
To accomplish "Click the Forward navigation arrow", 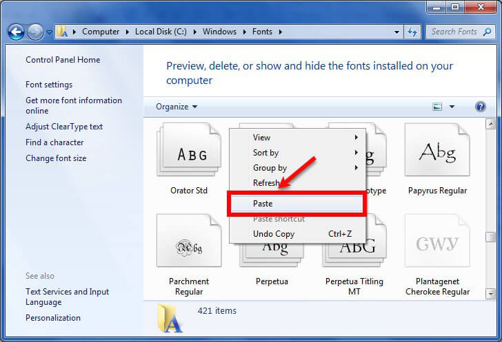I will [x=35, y=32].
